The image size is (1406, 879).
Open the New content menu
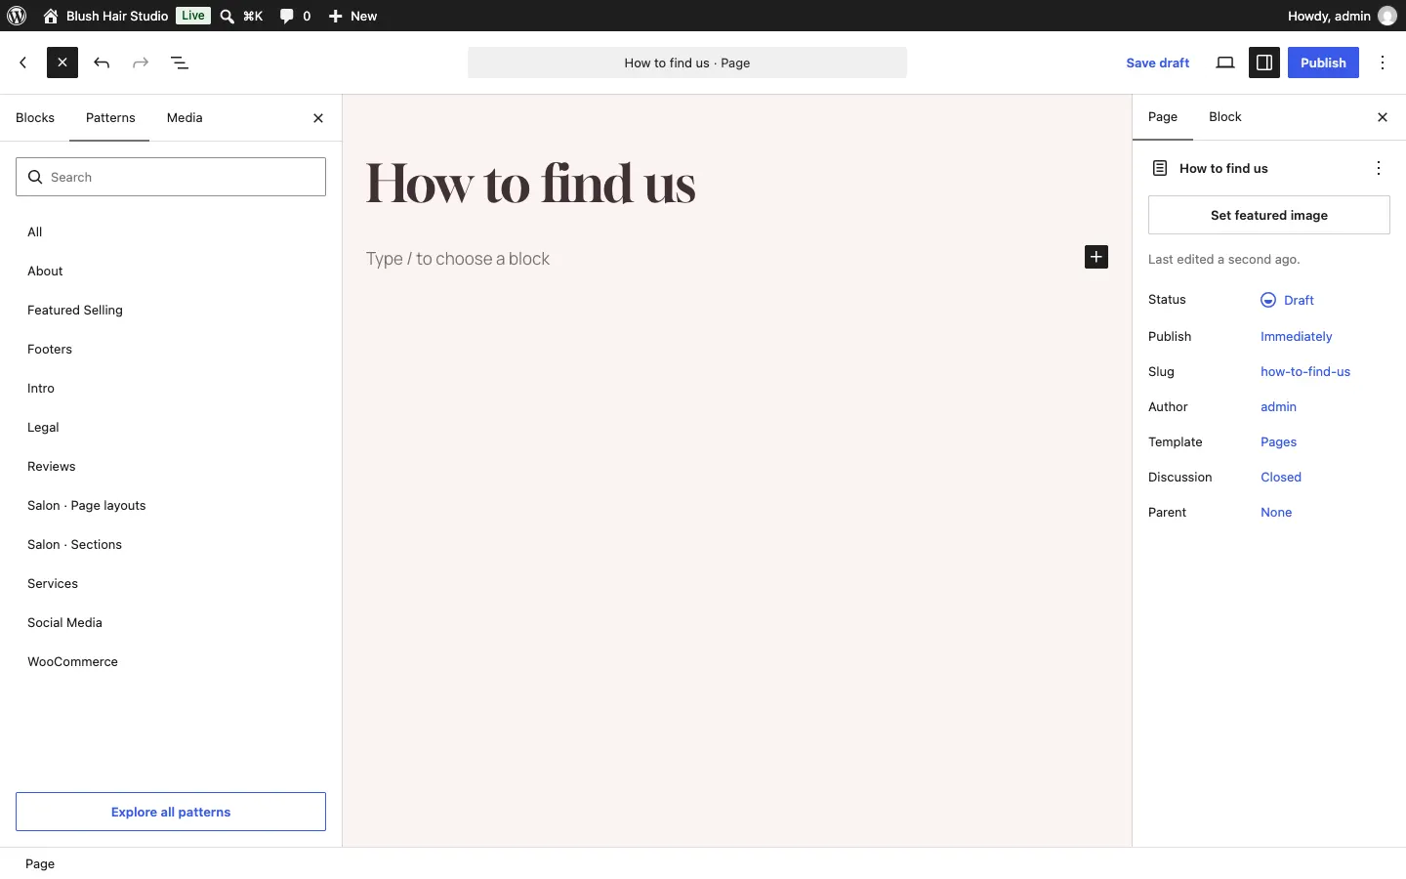[353, 16]
